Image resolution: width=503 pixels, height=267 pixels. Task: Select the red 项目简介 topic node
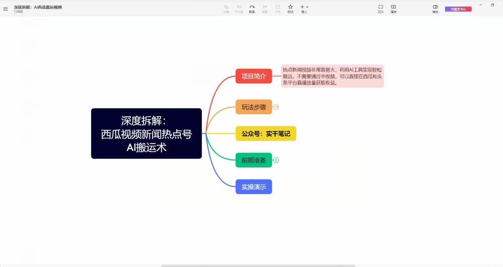tap(254, 76)
